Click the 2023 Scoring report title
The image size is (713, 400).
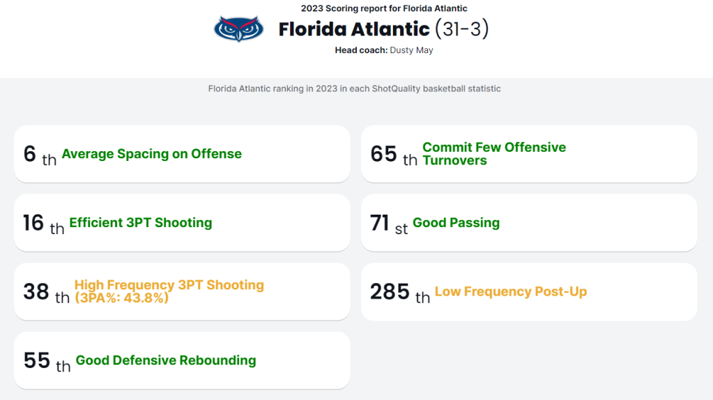click(x=384, y=8)
